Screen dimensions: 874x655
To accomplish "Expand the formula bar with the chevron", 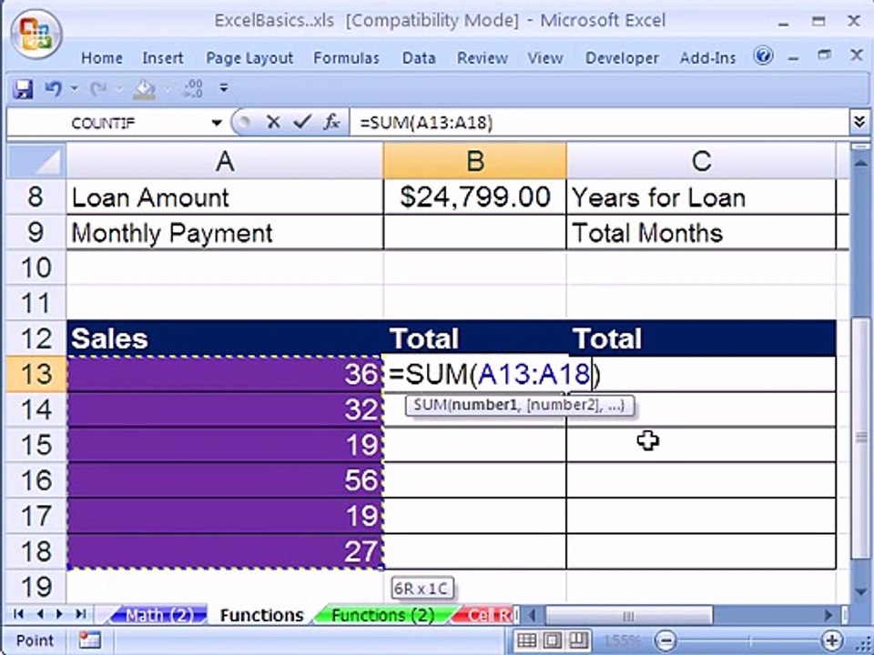I will (x=859, y=121).
